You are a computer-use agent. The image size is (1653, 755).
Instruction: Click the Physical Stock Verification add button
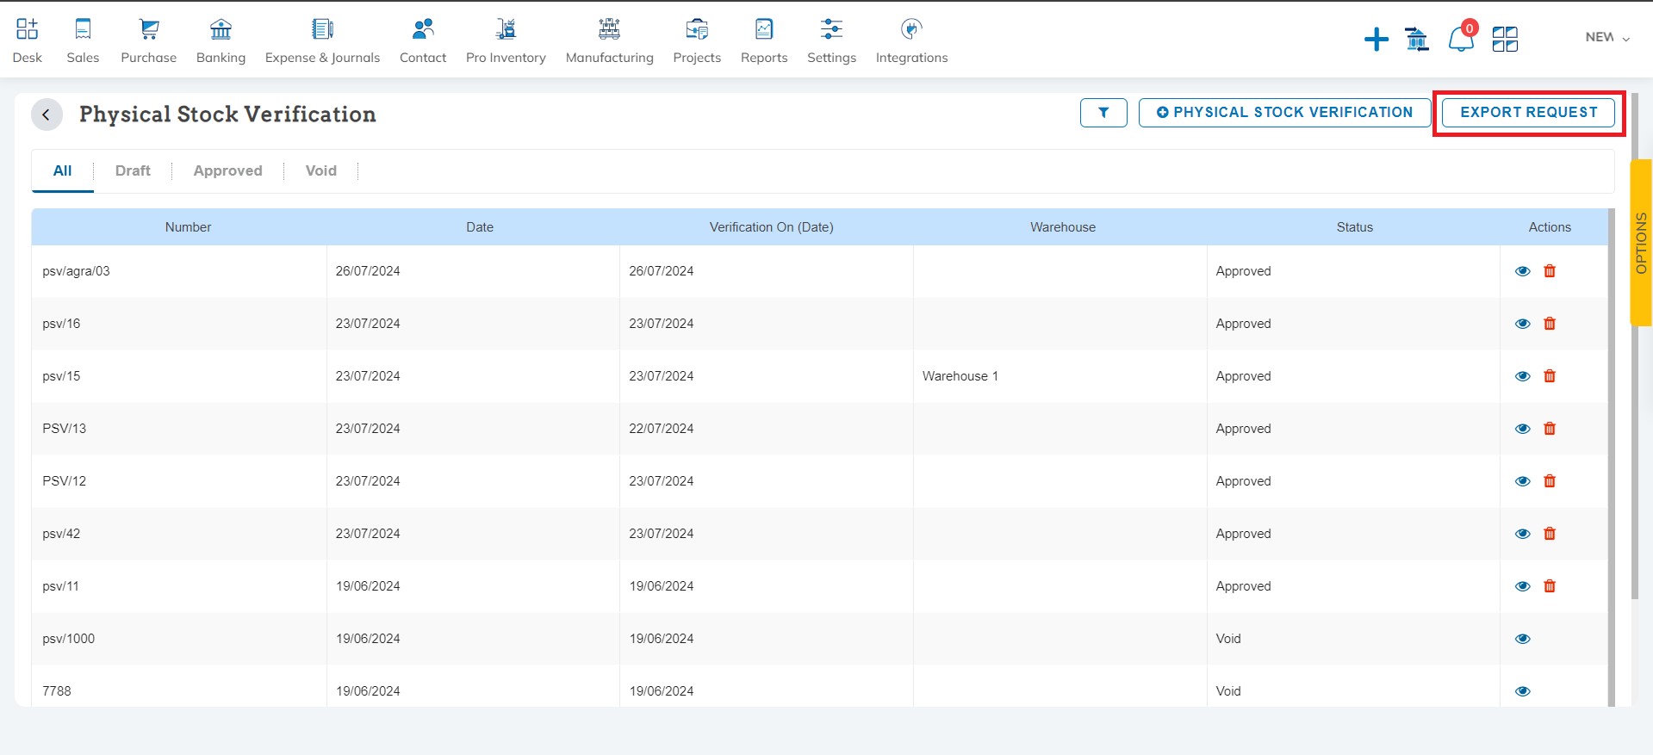click(1284, 113)
